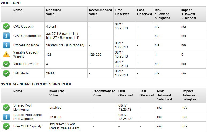Select the Recommended Value header in VIOS CPU table
Viewport: 208px width, 132px height.
click(100, 12)
